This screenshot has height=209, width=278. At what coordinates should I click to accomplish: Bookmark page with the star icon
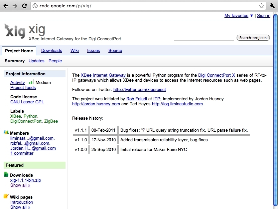[261, 6]
